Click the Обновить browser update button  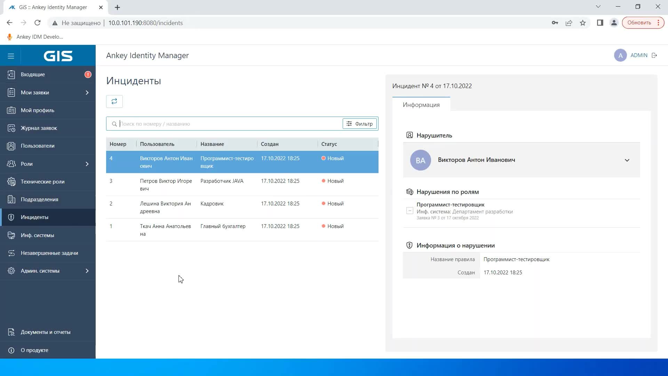click(x=643, y=23)
